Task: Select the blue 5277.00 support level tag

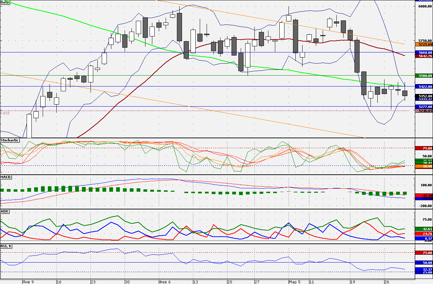Action: click(x=424, y=107)
